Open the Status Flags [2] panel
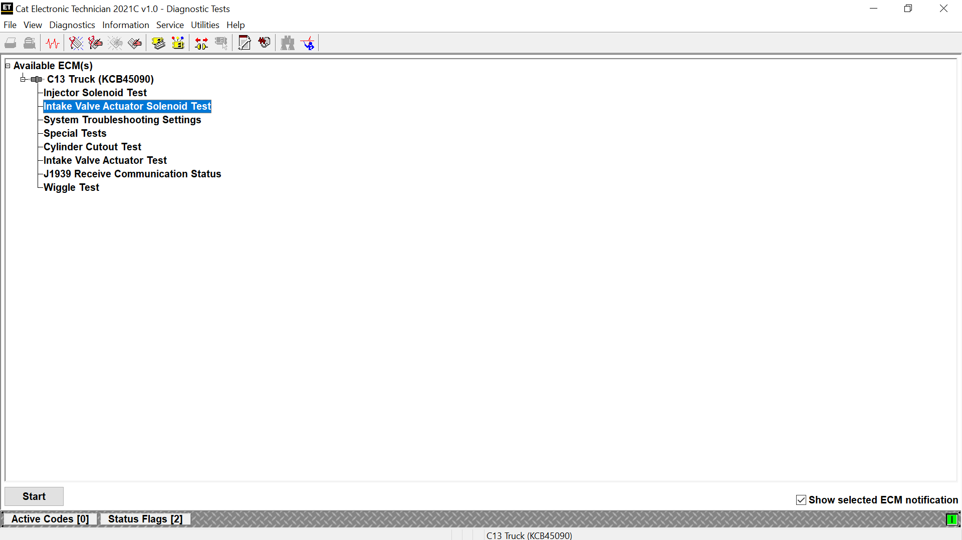 (145, 519)
